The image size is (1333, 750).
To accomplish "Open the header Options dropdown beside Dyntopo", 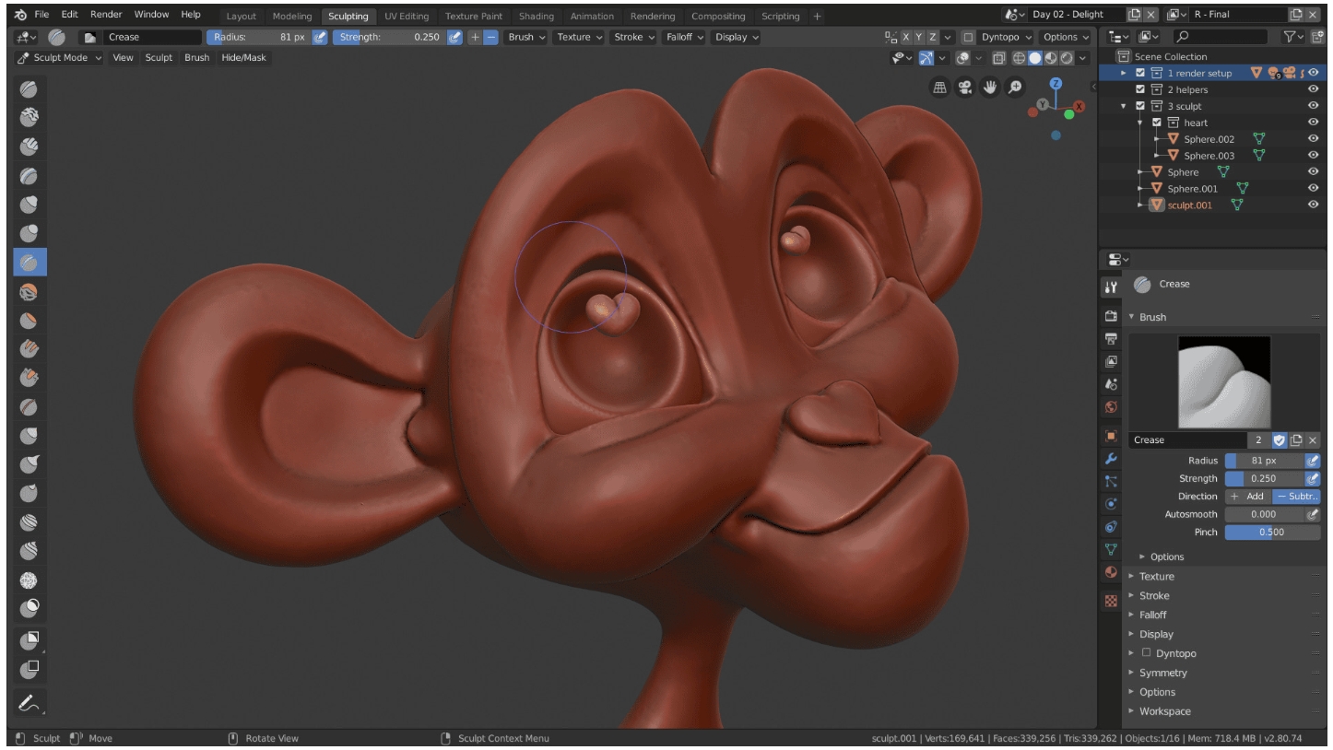I will 1065,37.
